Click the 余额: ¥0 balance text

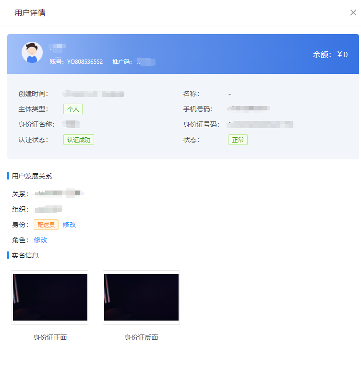click(330, 54)
